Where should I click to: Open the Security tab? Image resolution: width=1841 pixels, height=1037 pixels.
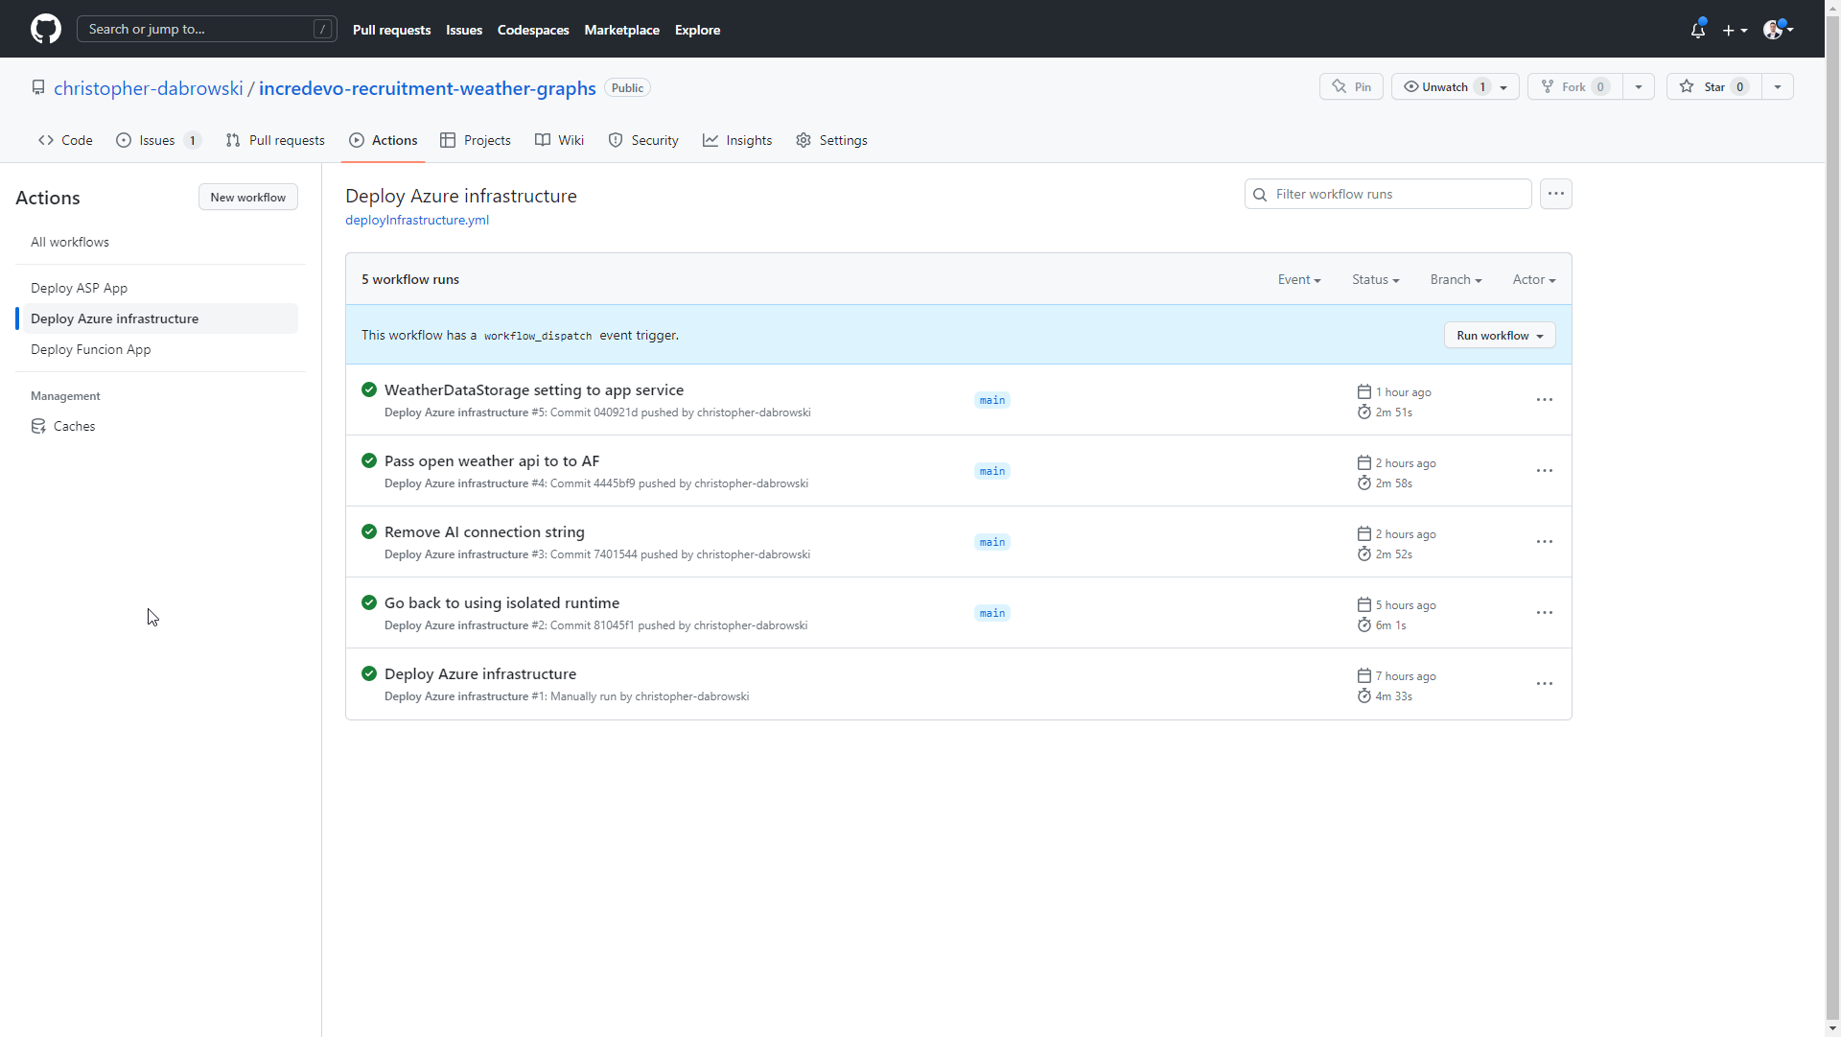[x=643, y=140]
